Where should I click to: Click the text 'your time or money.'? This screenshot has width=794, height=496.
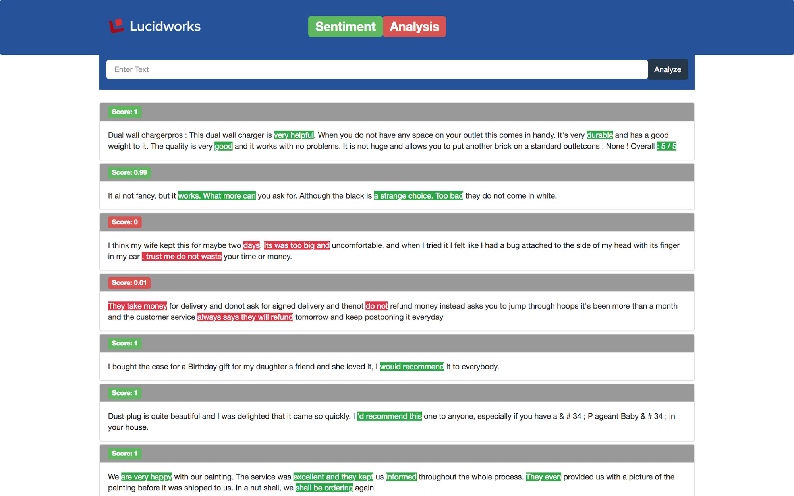(258, 257)
